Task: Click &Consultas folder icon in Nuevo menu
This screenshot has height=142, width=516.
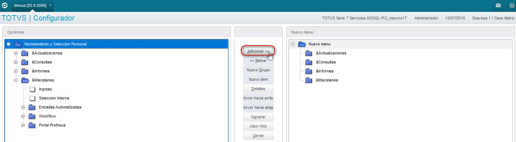Action: (309, 62)
